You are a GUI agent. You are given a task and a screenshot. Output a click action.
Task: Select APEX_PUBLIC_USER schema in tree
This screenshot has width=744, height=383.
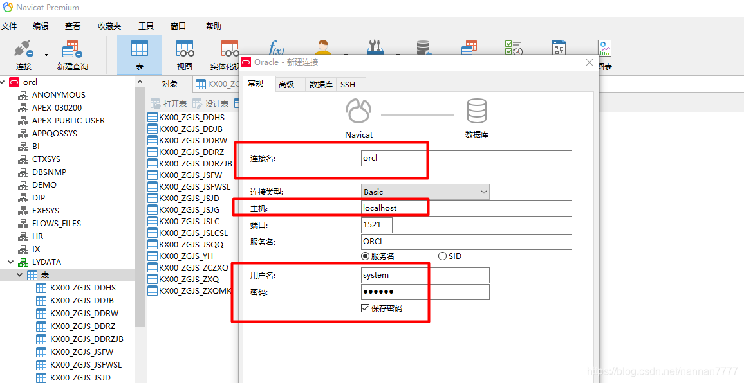tap(68, 120)
